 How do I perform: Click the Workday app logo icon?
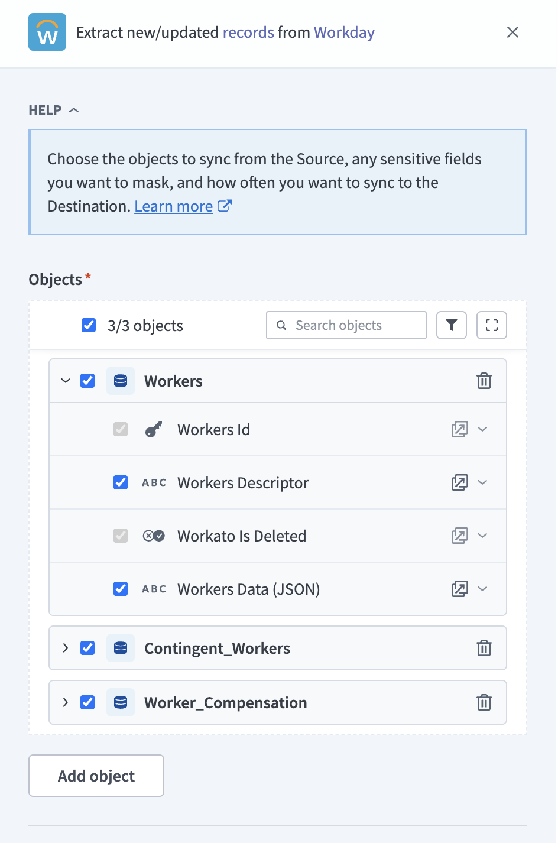click(47, 32)
